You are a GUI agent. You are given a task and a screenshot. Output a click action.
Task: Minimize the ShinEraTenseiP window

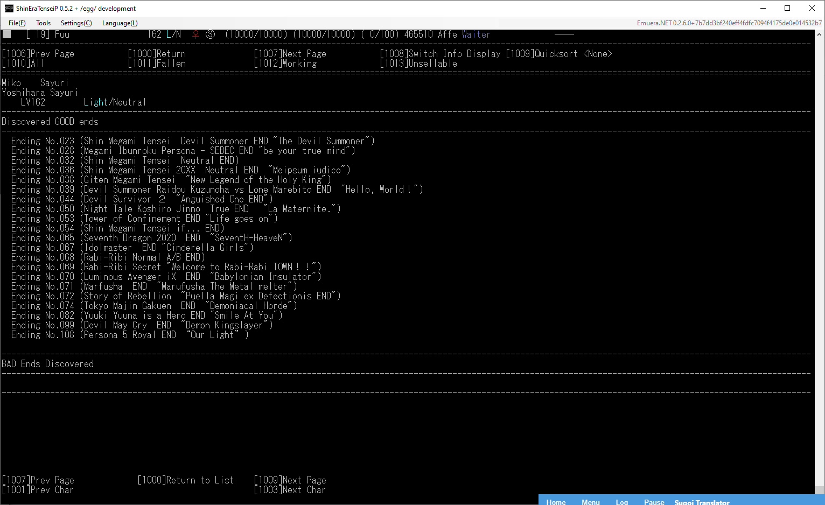coord(763,8)
